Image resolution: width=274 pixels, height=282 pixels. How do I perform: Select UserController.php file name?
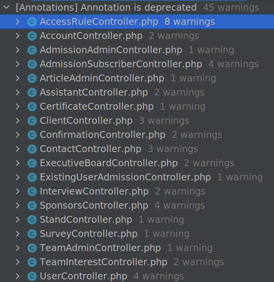pyautogui.click(x=83, y=276)
